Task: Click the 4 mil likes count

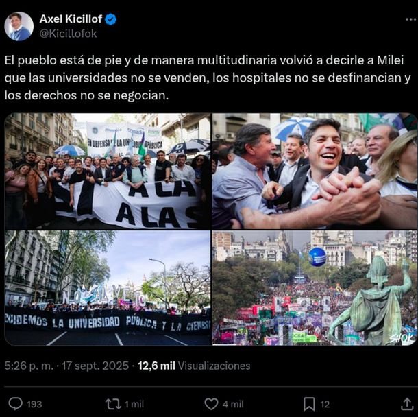Action: click(233, 405)
